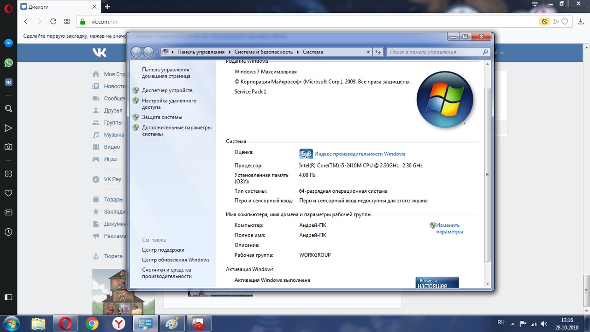Click volume speaker icon in system tray
Viewport: 590px width, 332px height.
[544, 324]
